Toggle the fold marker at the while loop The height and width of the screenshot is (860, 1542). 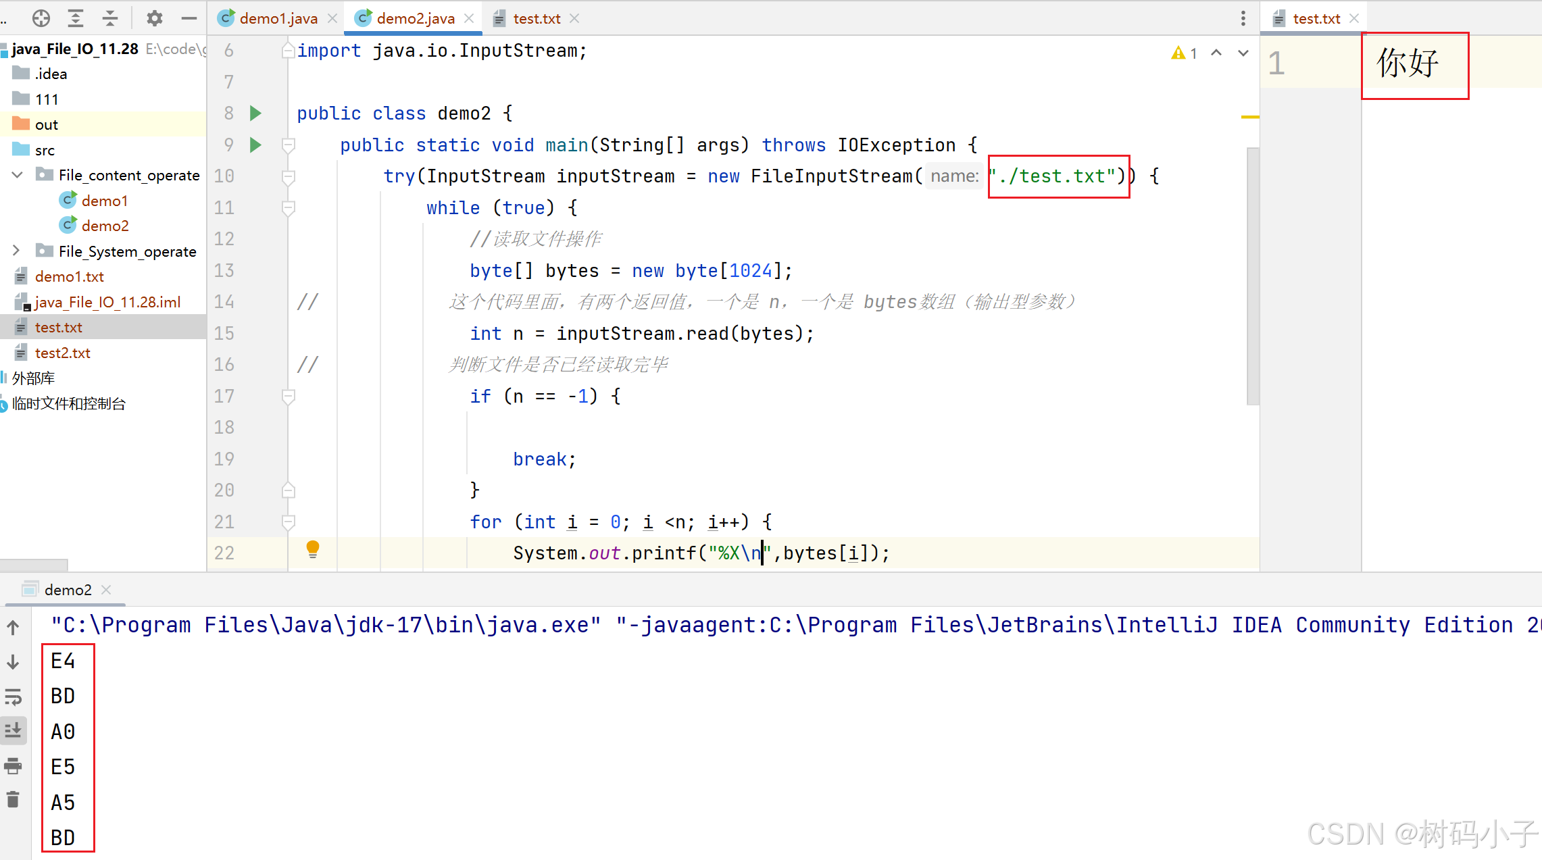pyautogui.click(x=289, y=208)
